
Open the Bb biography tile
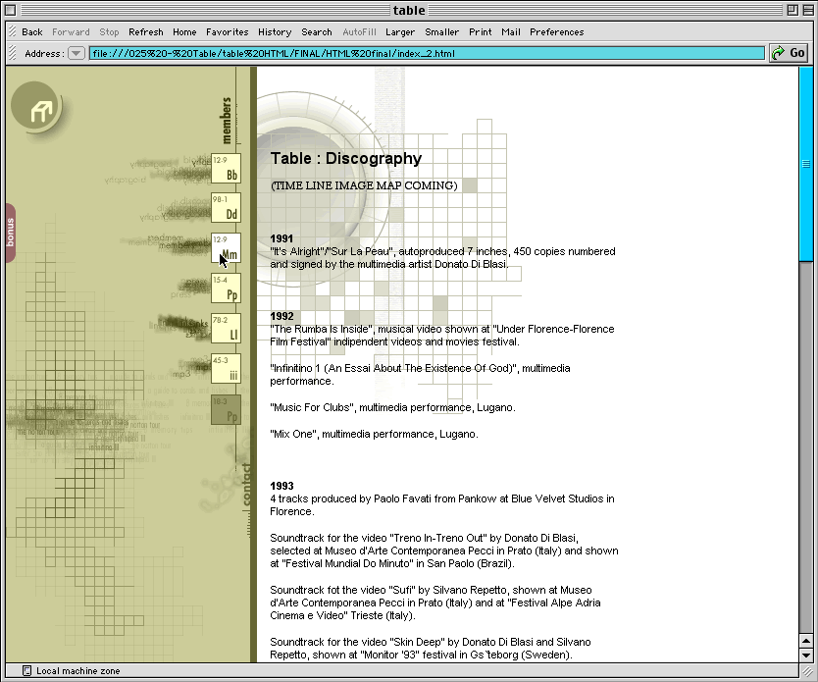(x=226, y=168)
